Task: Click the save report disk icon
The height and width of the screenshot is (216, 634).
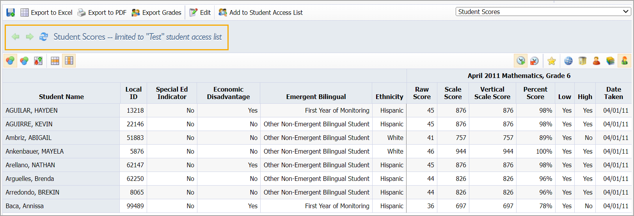Action: (x=11, y=12)
